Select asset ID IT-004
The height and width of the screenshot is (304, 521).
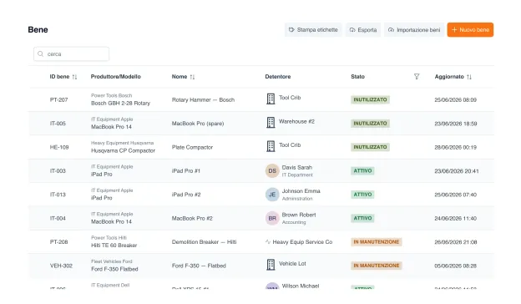pos(58,218)
